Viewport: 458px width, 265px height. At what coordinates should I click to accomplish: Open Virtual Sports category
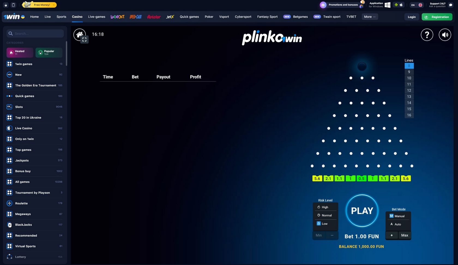pyautogui.click(x=34, y=246)
